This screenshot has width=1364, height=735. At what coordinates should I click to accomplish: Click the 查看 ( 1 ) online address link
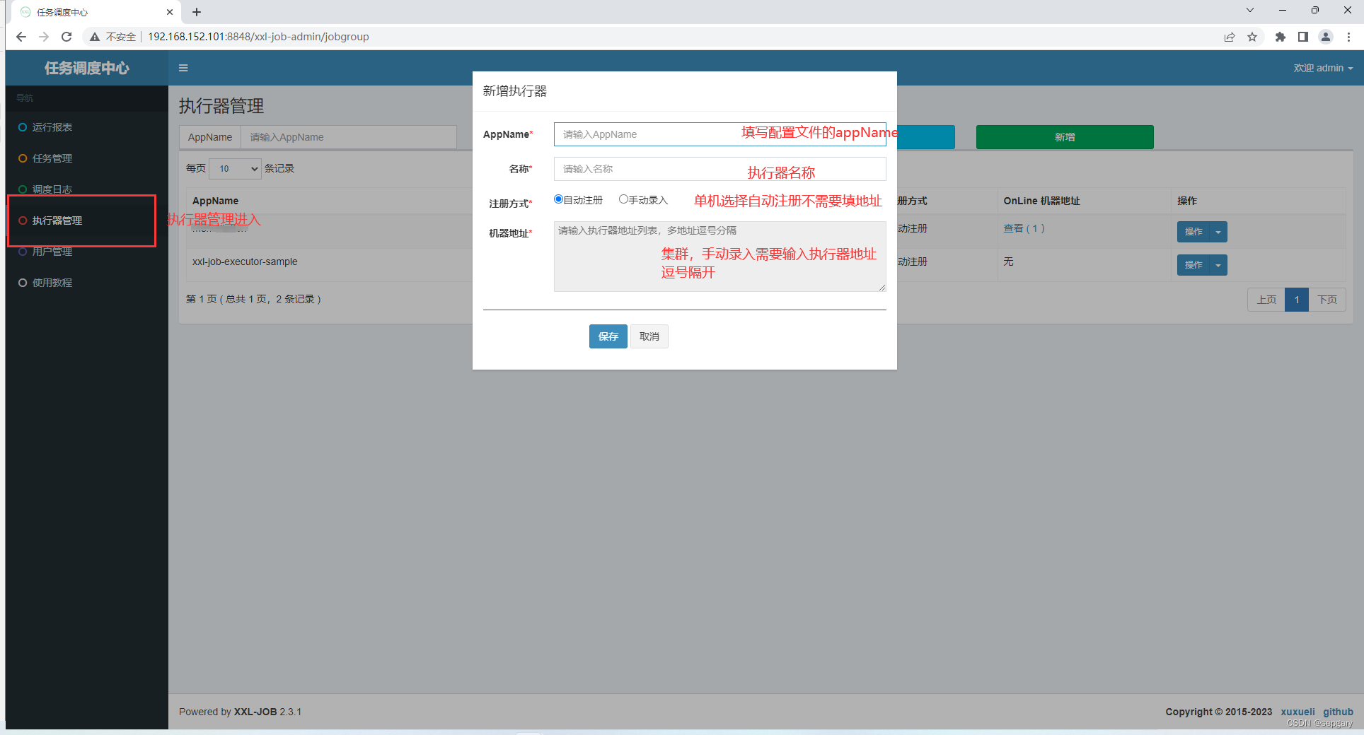coord(1024,228)
